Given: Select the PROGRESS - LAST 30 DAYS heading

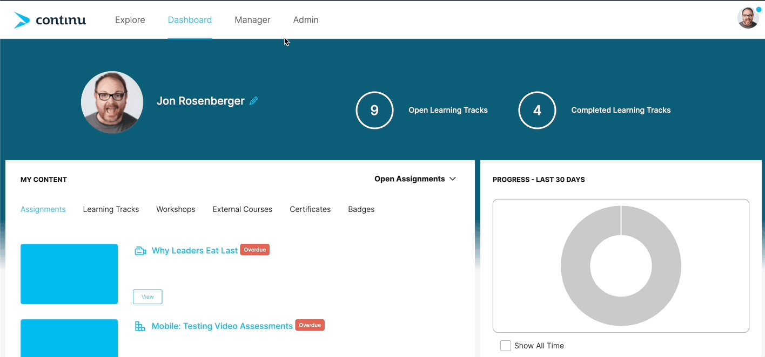Looking at the screenshot, I should click(539, 180).
